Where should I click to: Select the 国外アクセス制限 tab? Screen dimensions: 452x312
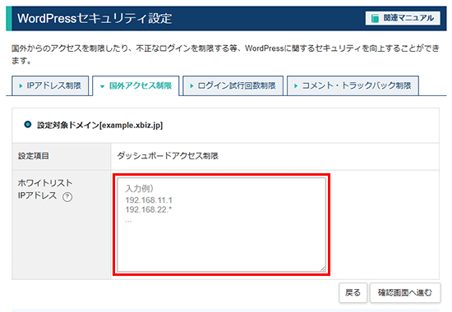click(x=136, y=85)
